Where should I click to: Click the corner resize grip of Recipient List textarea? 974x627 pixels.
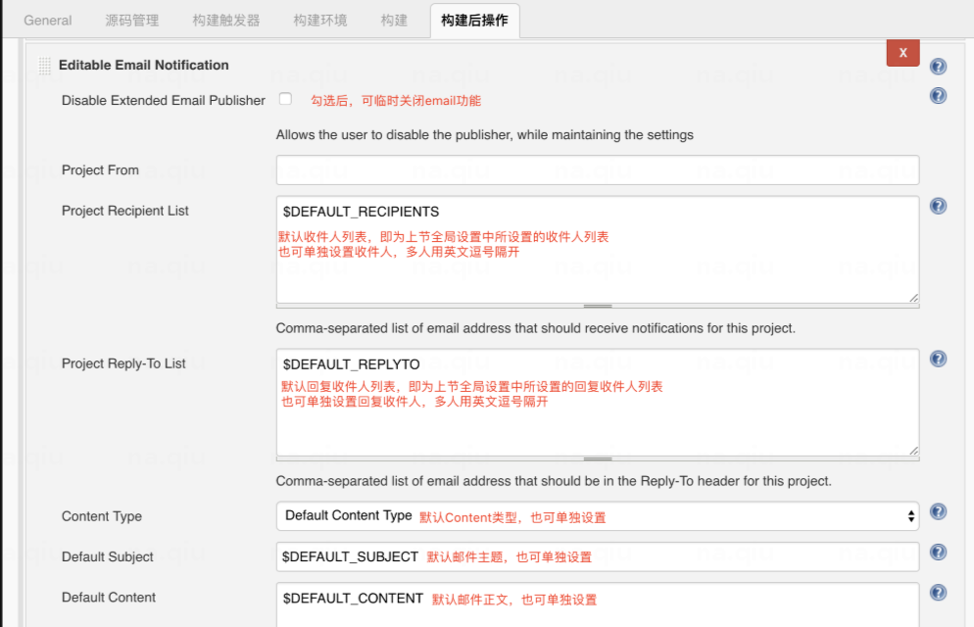[914, 298]
